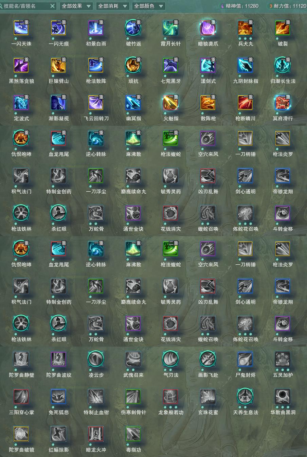
Task: Select the 霞月长针 skill icon
Action: point(170,28)
